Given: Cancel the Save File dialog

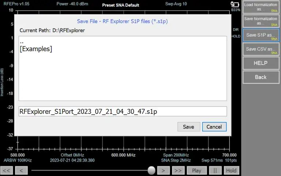Looking at the screenshot, I should click(x=214, y=126).
